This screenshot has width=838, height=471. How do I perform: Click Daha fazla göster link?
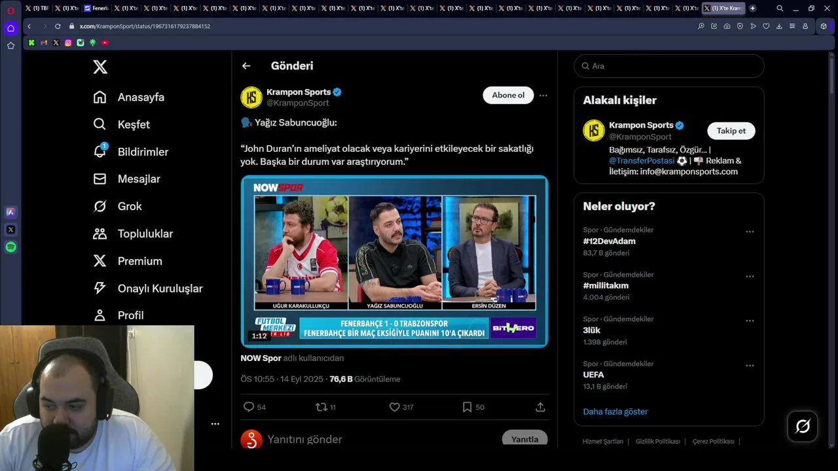point(615,411)
